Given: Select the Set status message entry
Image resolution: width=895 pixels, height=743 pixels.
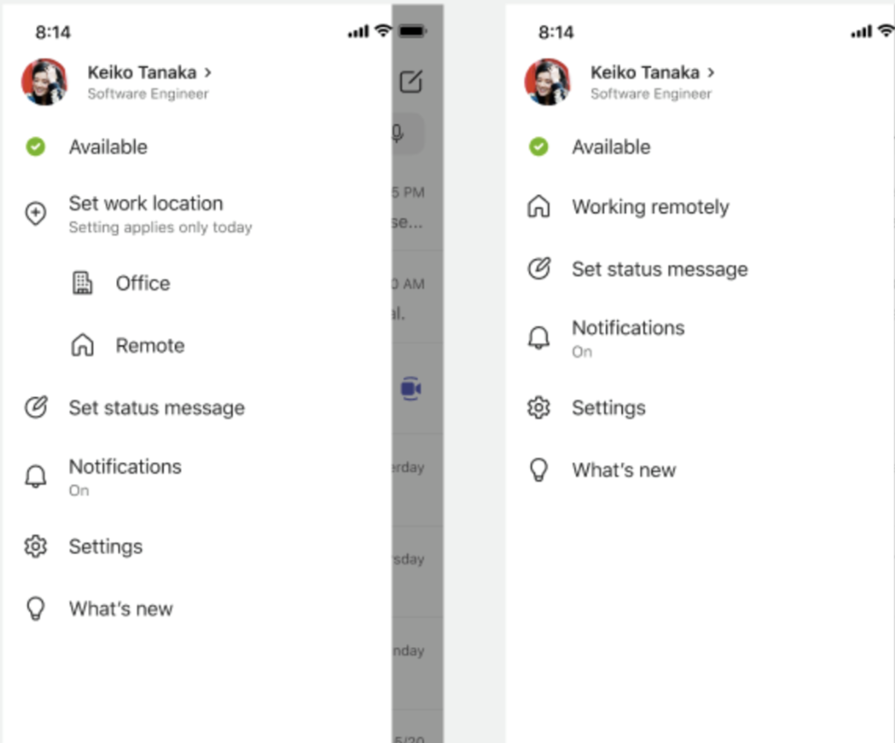Looking at the screenshot, I should click(x=659, y=269).
